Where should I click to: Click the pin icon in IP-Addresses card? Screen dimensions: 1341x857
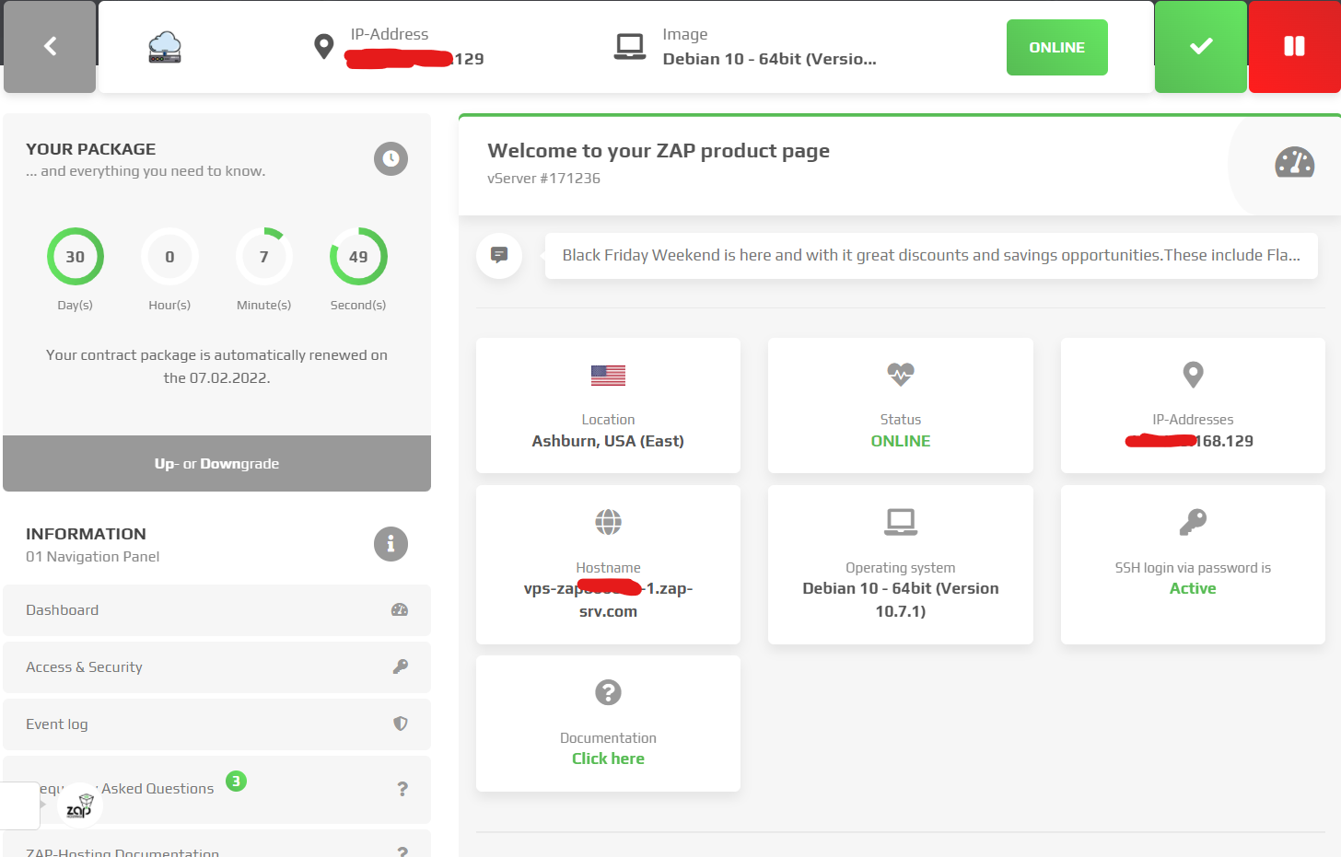click(1193, 375)
